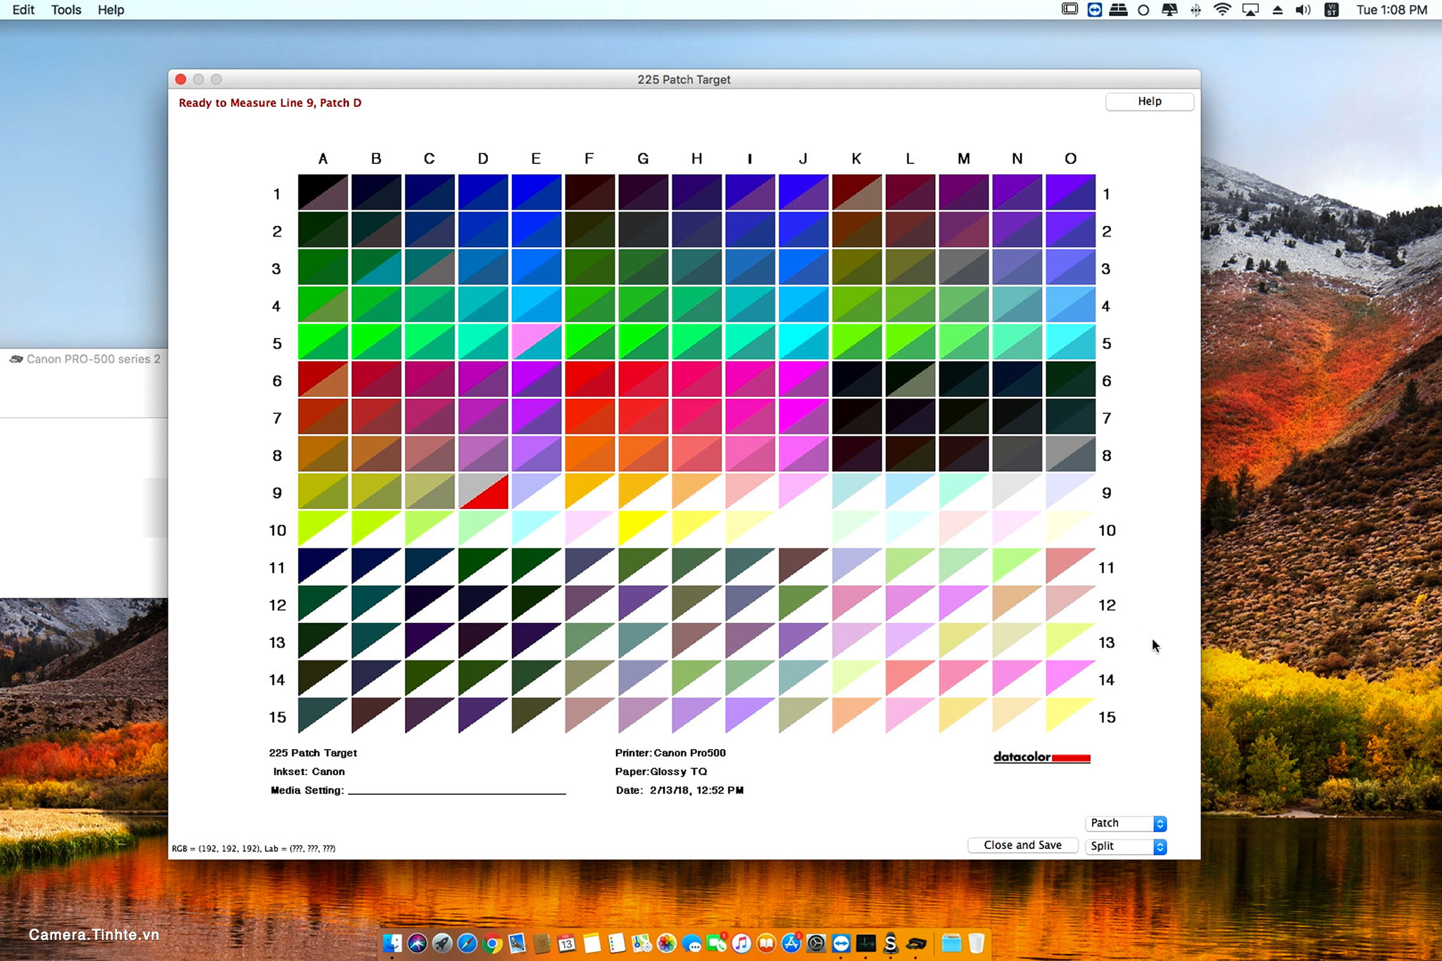This screenshot has width=1442, height=961.
Task: Open the Patch dropdown
Action: [1126, 823]
